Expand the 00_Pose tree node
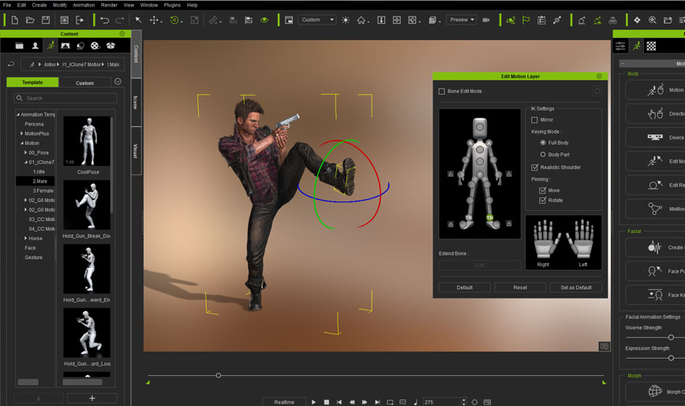Image resolution: width=685 pixels, height=406 pixels. (25, 152)
